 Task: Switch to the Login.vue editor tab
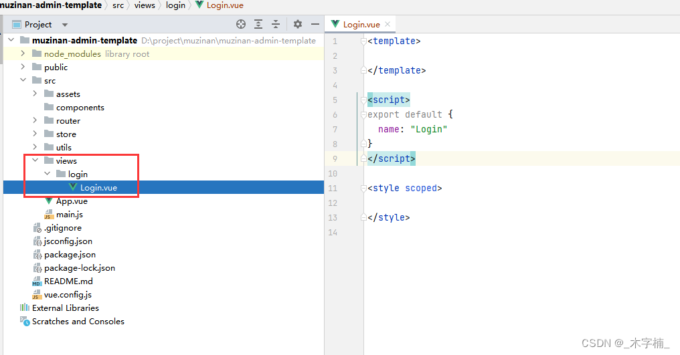361,24
